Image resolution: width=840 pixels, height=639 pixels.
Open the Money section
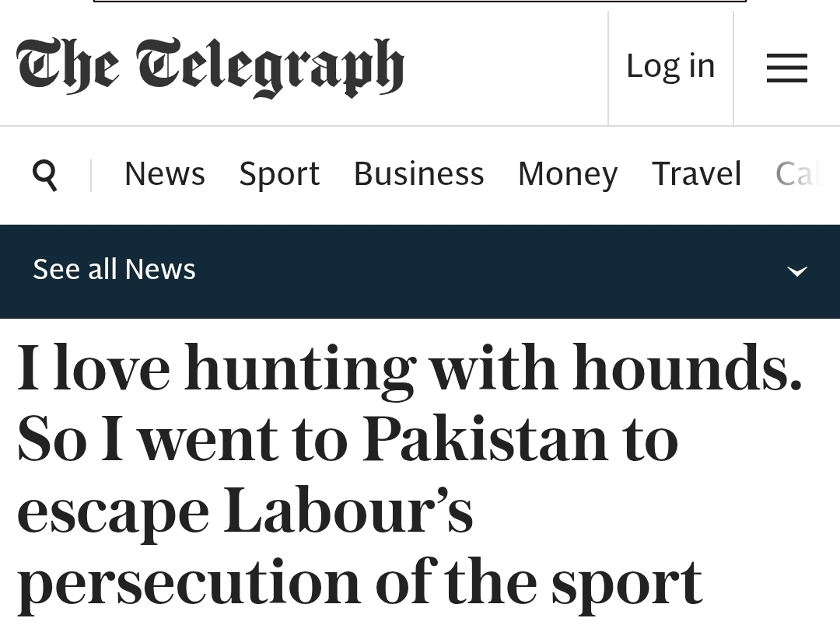click(x=568, y=173)
